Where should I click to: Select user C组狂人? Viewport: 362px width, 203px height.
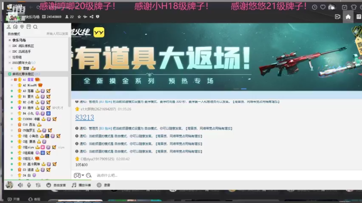28,159
